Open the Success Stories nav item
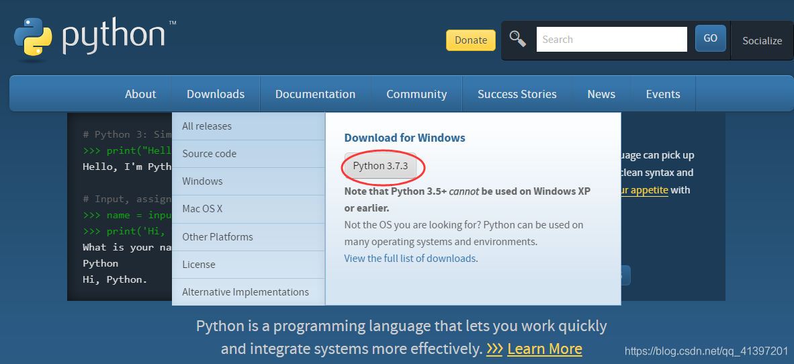Viewport: 794px width, 364px height. pos(517,94)
